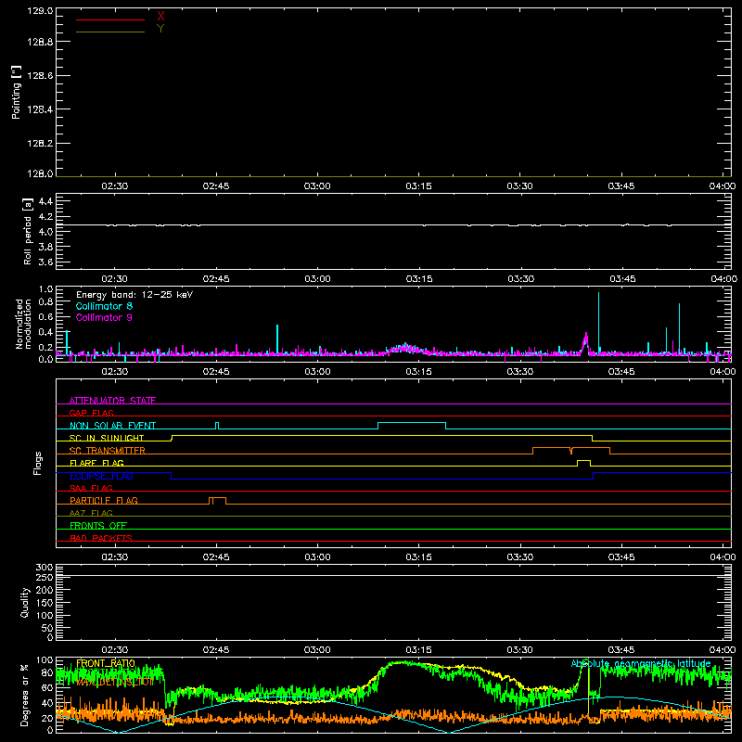Click the olive Y legend label
Screen dimensions: 742x742
(x=160, y=29)
